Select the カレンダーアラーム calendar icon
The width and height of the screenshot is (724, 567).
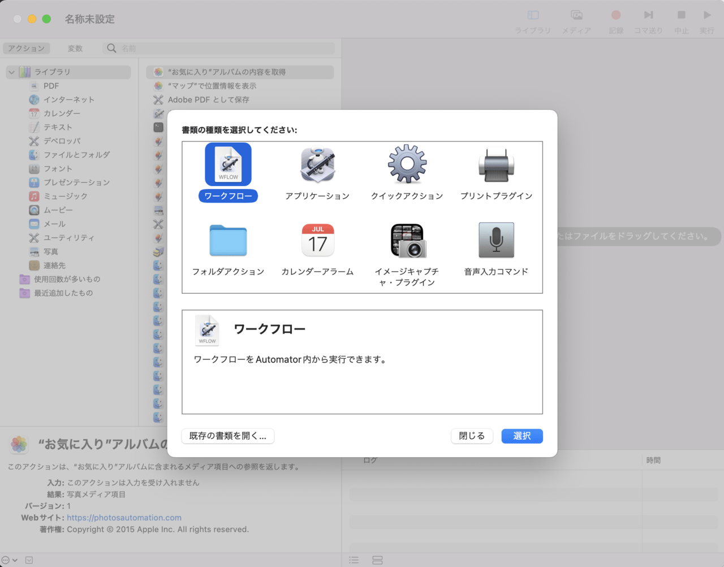317,240
